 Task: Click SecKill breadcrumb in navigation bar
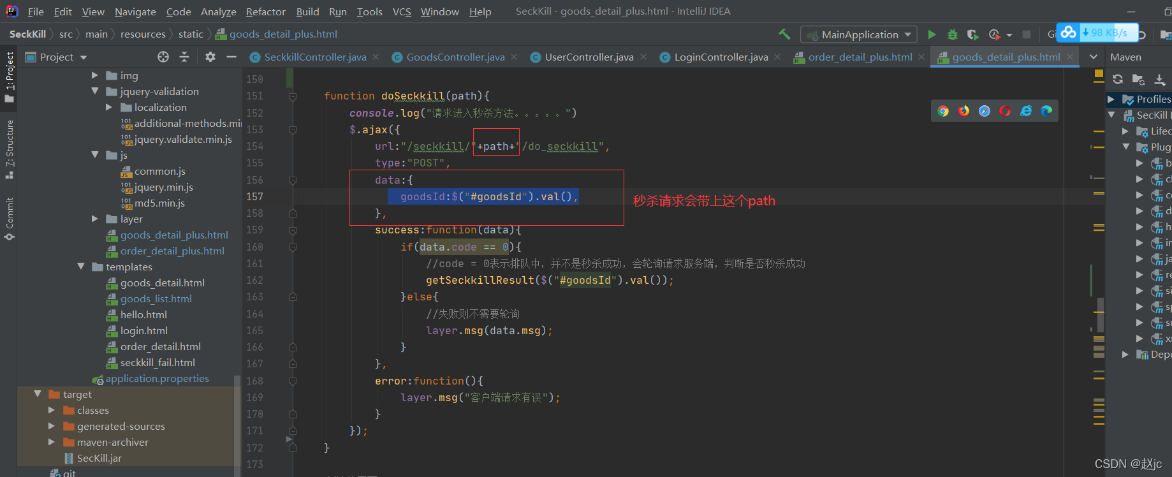pyautogui.click(x=27, y=34)
